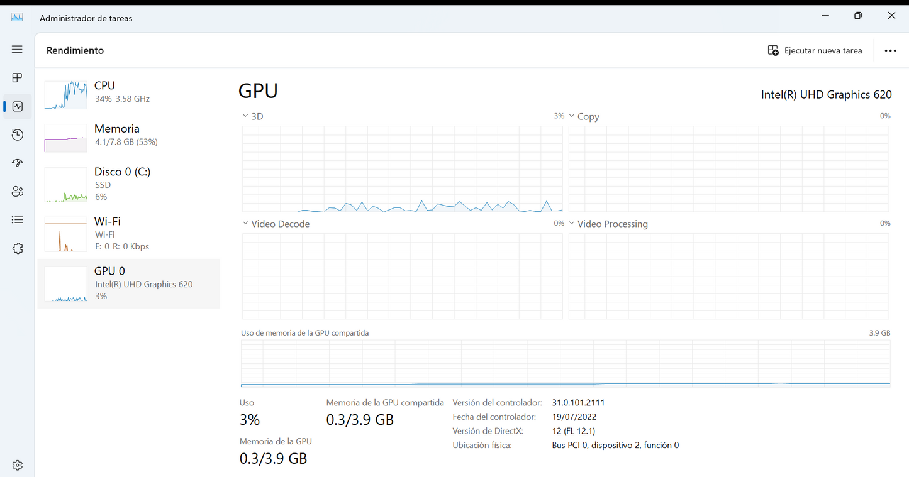The width and height of the screenshot is (909, 477).
Task: Switch to the Users page icon
Action: coord(17,192)
